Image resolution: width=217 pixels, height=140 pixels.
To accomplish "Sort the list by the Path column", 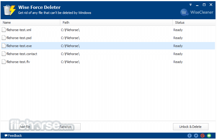I will point(116,22).
